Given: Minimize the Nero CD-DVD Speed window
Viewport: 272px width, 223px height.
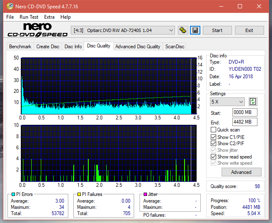Looking at the screenshot, I should click(221, 6).
